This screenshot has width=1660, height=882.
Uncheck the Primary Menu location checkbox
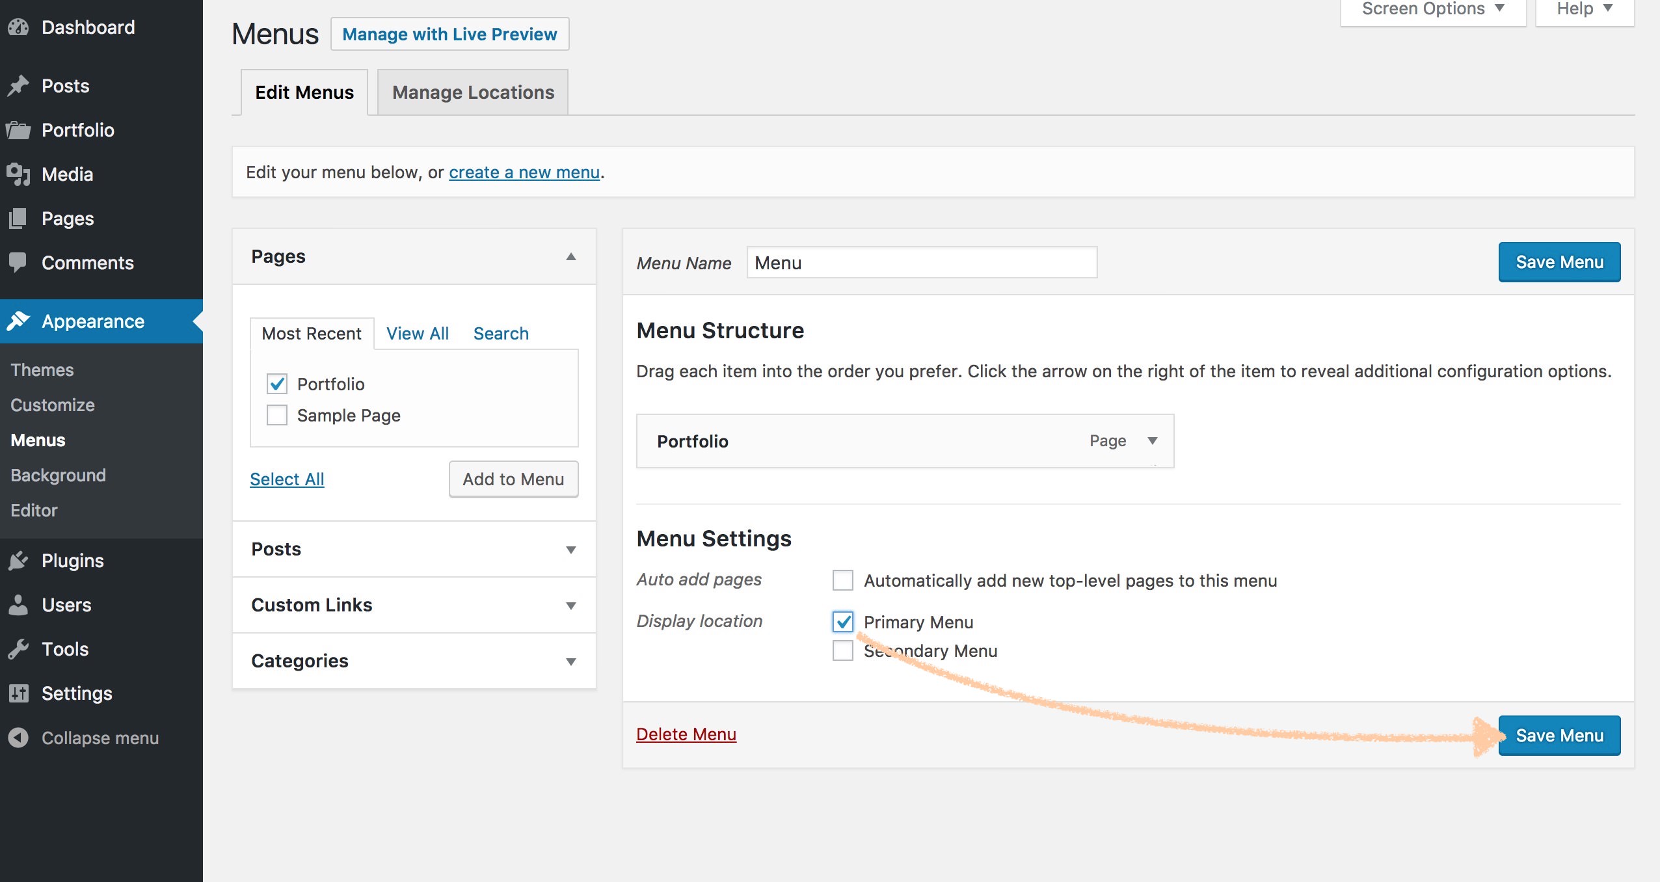843,622
